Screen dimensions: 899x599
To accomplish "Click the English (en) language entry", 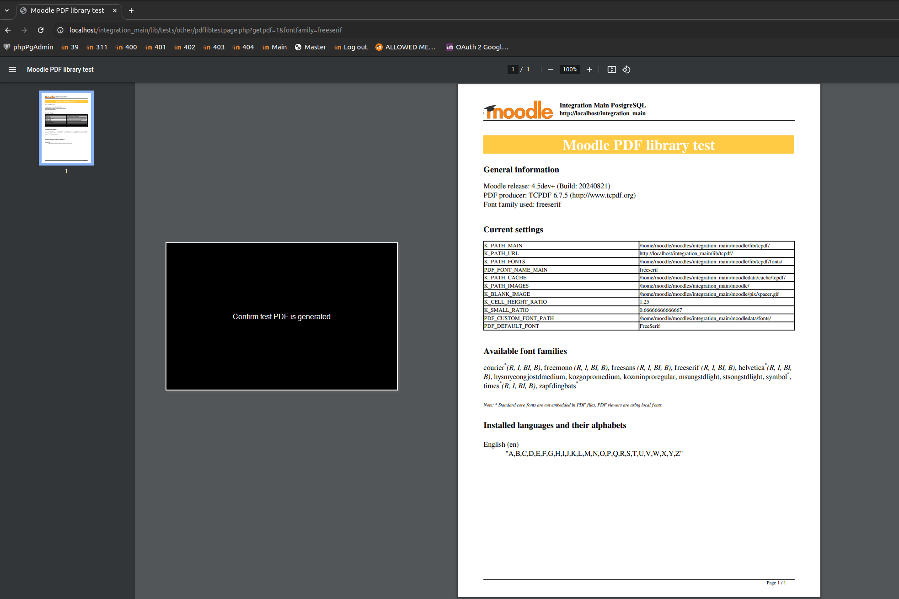I will pos(501,444).
